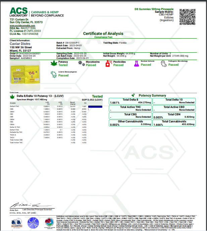The width and height of the screenshot is (207, 231).
Task: Click the CLIA No. 10D1094068 text
Action: tap(24, 34)
